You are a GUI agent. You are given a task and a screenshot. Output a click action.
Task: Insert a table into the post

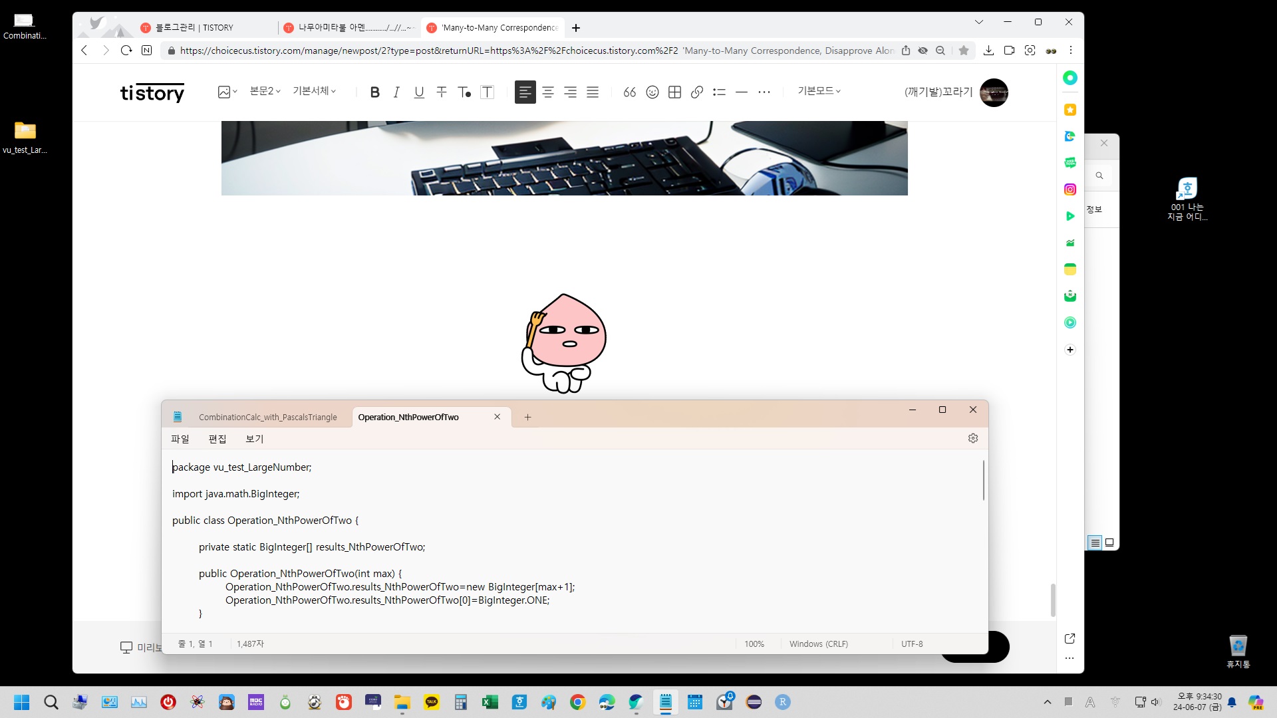click(x=674, y=92)
